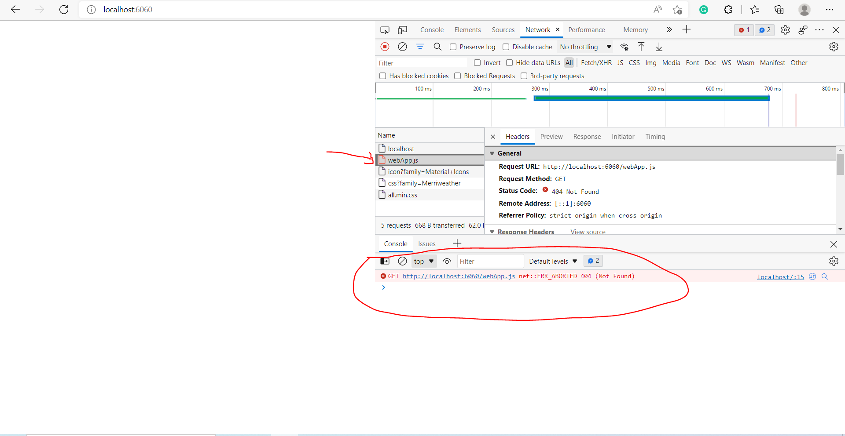Open network search magnifier icon

click(437, 47)
